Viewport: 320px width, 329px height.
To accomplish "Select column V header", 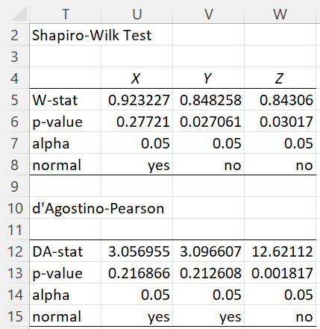I will pyautogui.click(x=208, y=14).
